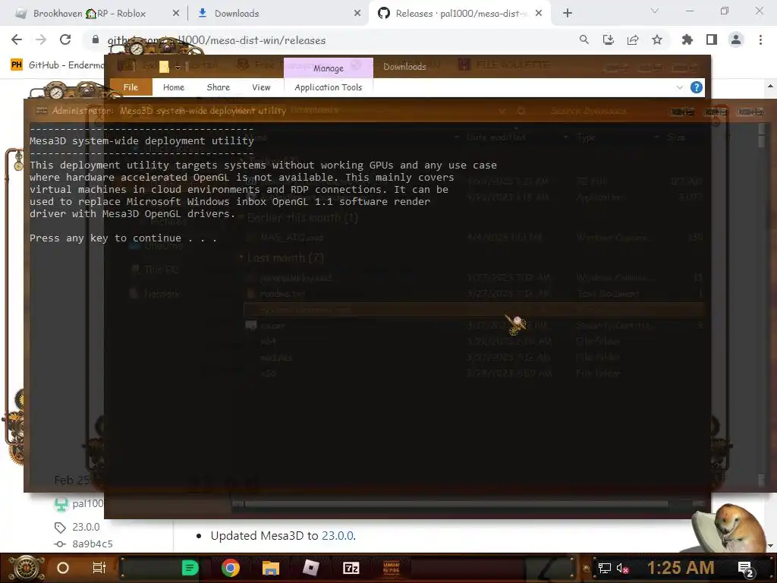
Task: Toggle Chrome side panel
Action: [x=712, y=39]
